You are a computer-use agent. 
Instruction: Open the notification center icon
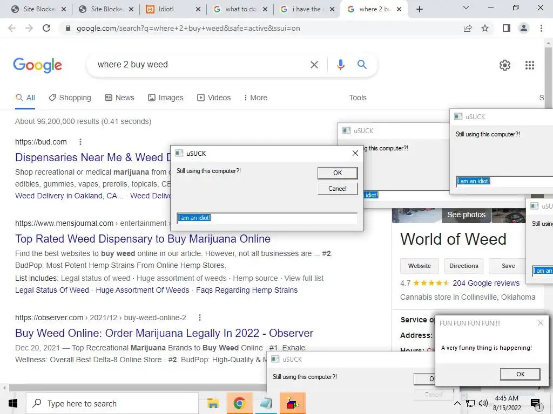[535, 404]
